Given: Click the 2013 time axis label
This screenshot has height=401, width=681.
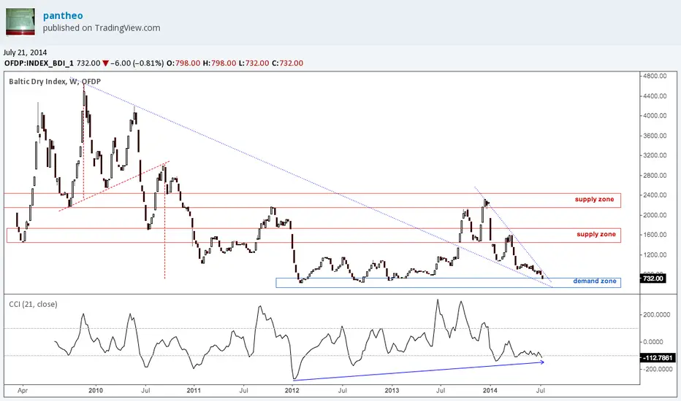Looking at the screenshot, I should [x=392, y=391].
